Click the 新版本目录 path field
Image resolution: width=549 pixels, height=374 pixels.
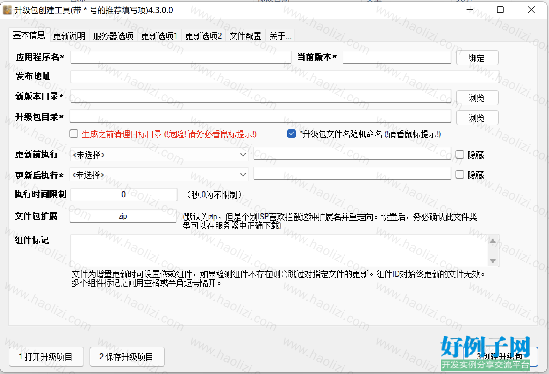(x=260, y=96)
